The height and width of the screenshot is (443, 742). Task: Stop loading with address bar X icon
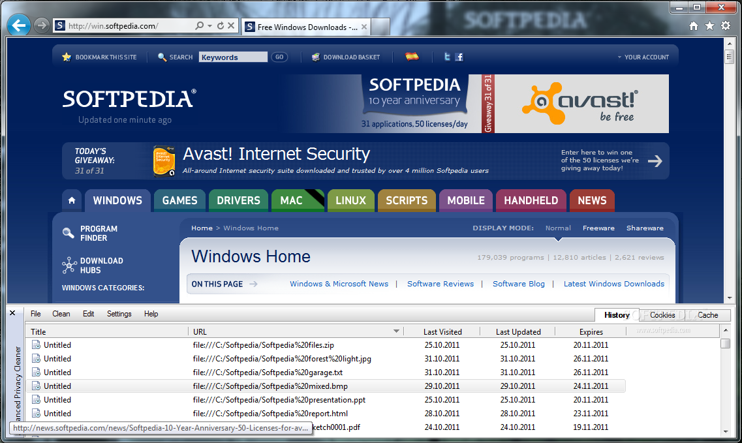point(231,25)
